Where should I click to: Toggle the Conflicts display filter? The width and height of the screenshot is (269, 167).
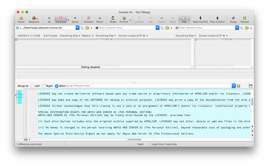61,20
